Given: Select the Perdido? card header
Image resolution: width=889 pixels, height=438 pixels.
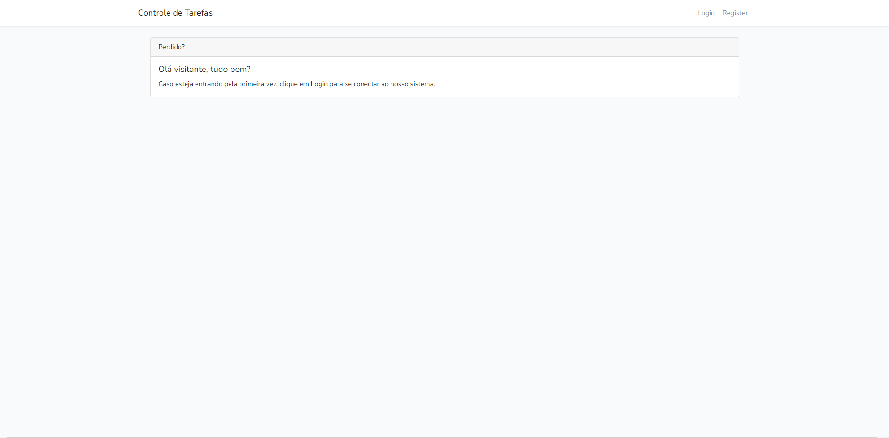Looking at the screenshot, I should 171,47.
